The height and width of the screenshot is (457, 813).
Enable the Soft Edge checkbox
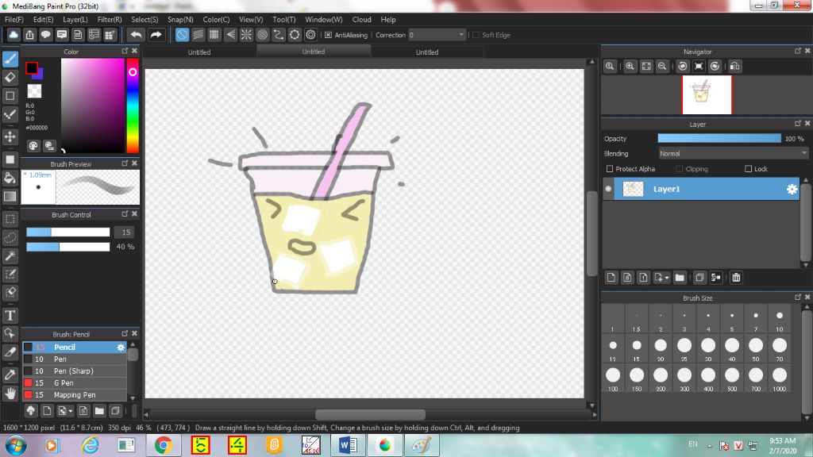(x=476, y=35)
